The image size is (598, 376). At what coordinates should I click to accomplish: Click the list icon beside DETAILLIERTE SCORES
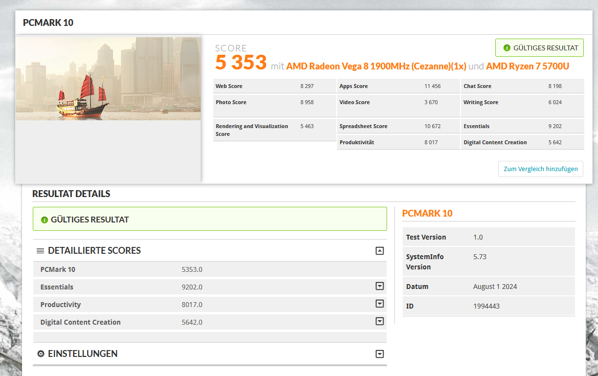(40, 251)
